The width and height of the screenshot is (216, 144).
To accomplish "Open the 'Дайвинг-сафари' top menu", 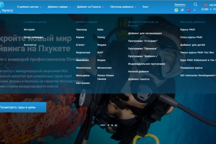I will point(58,7).
